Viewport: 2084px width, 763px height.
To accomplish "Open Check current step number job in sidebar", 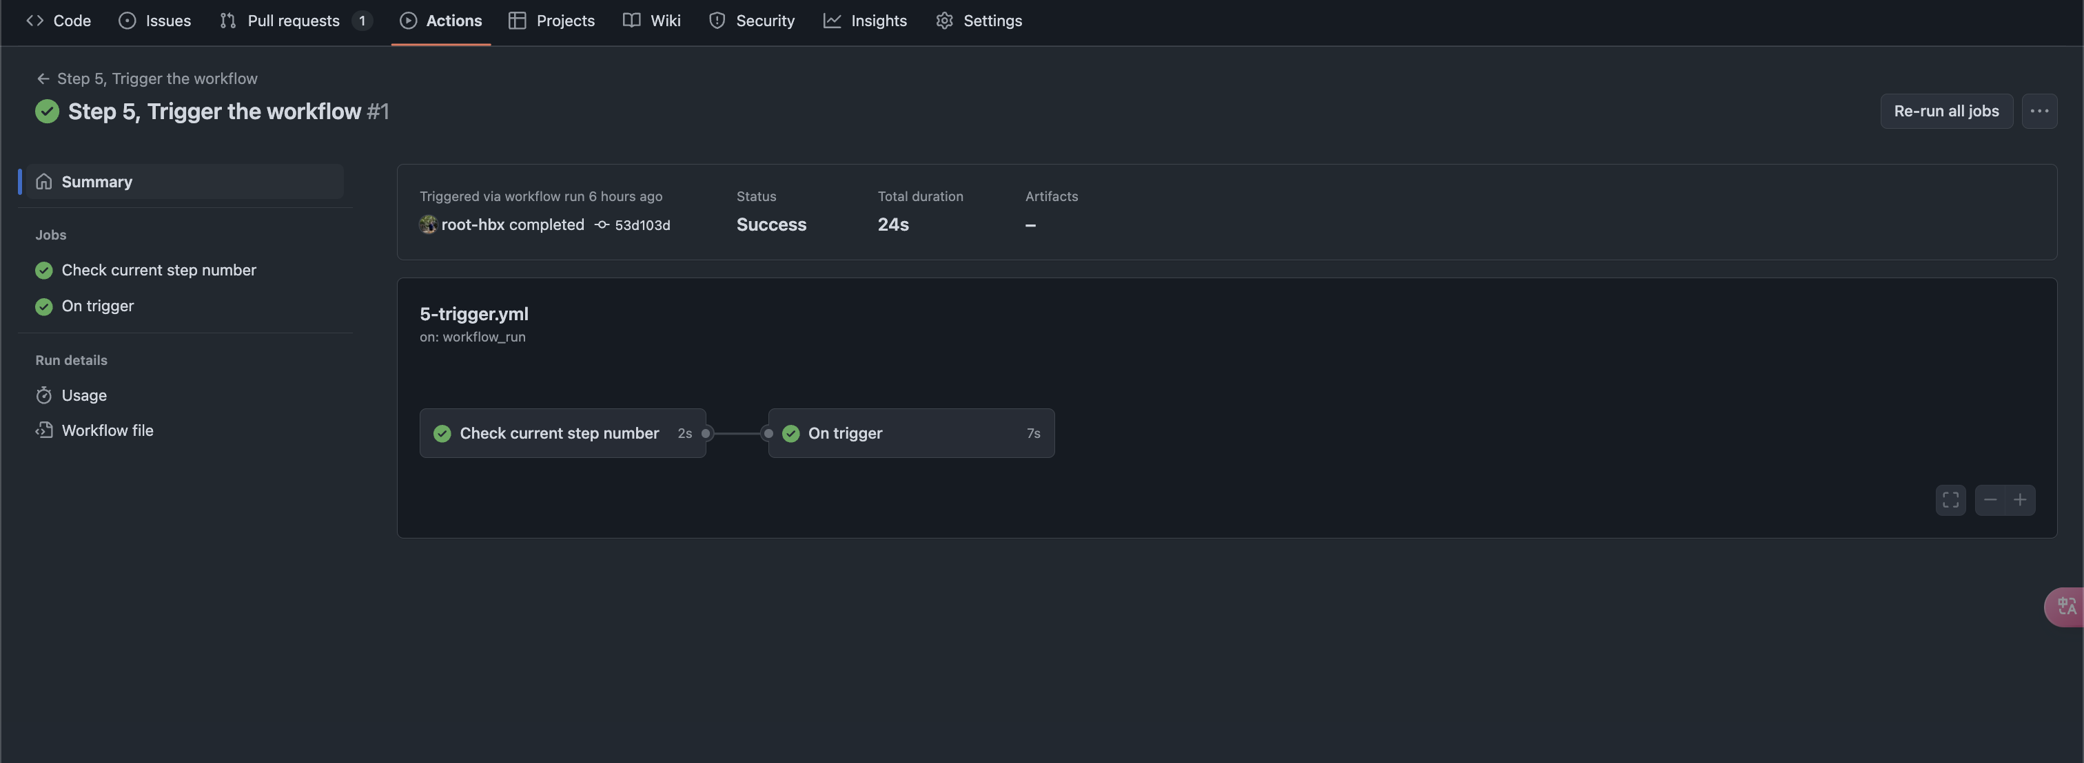I will (159, 270).
